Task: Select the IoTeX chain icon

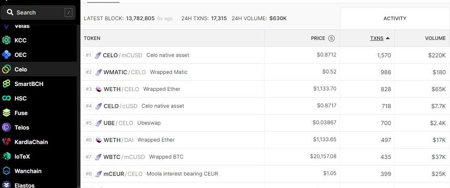Action: point(6,157)
